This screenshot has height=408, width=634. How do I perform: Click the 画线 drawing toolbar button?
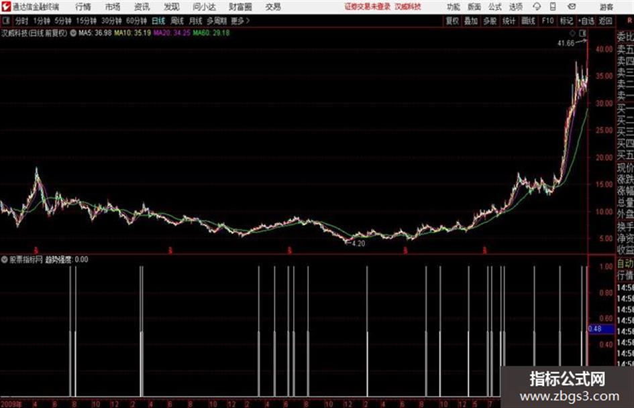[528, 21]
